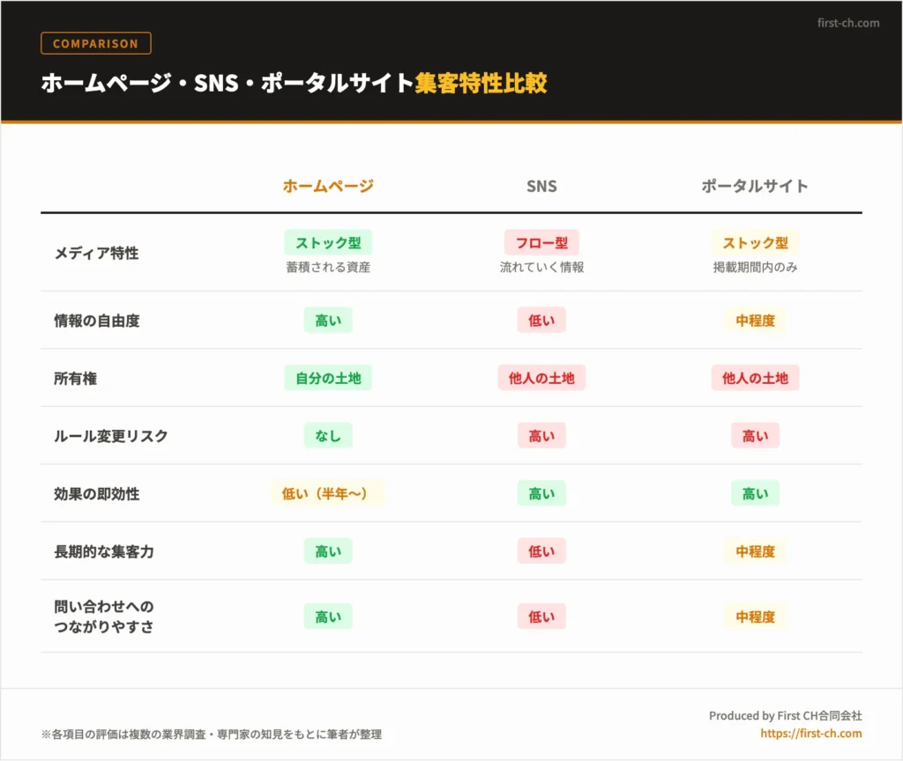903x761 pixels.
Task: Click the first-ch.com text at top right
Action: tap(848, 24)
